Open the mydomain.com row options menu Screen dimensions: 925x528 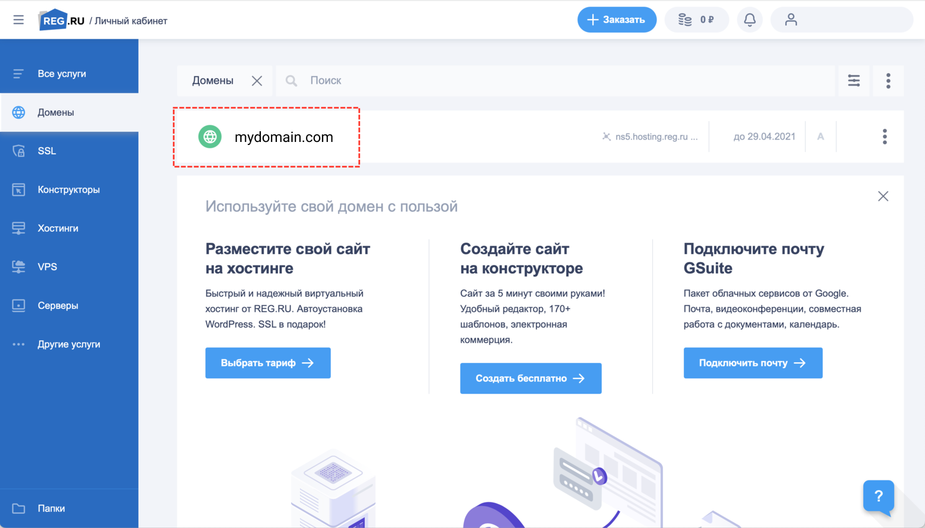[x=885, y=137]
